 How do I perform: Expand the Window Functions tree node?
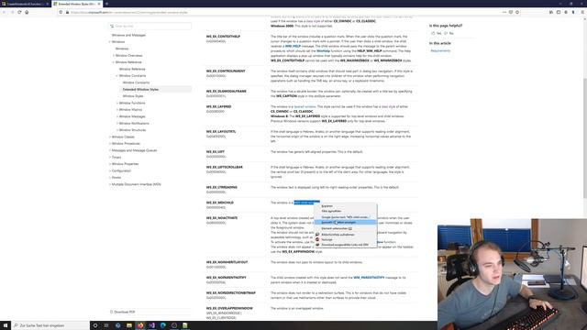[117, 103]
